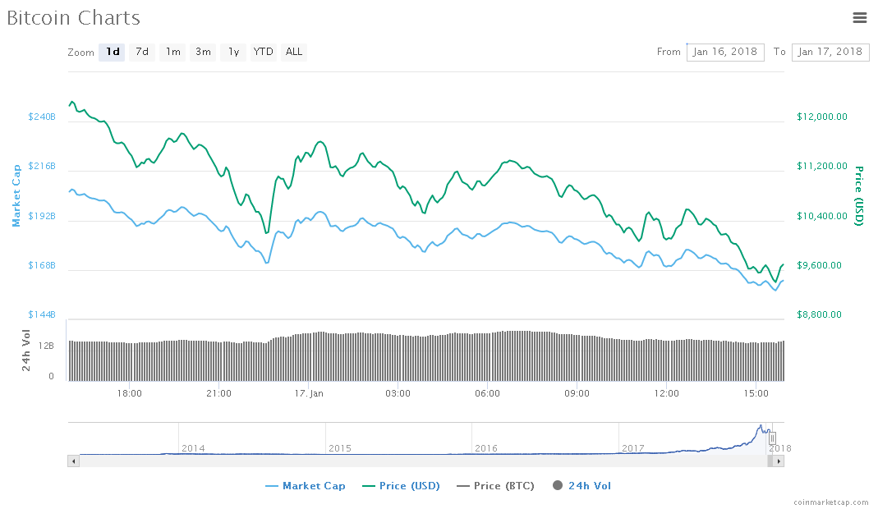Click the 12:00 time axis label
Image resolution: width=878 pixels, height=509 pixels.
[667, 393]
